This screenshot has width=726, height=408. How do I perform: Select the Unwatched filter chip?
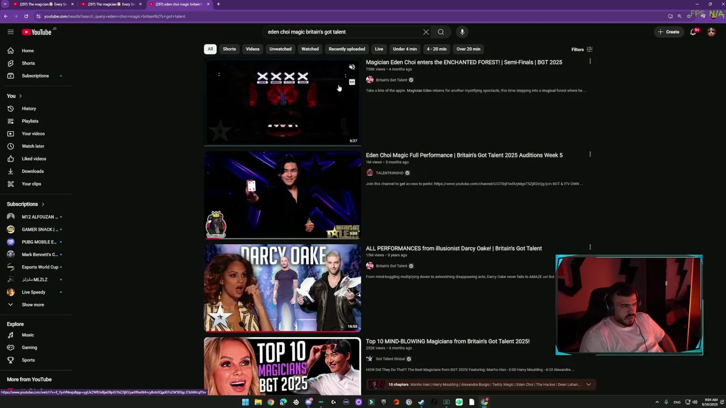pyautogui.click(x=280, y=49)
